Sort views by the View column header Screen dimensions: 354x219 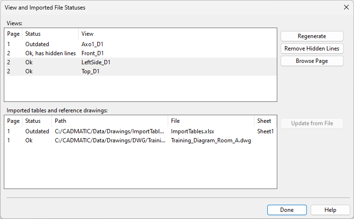177,34
